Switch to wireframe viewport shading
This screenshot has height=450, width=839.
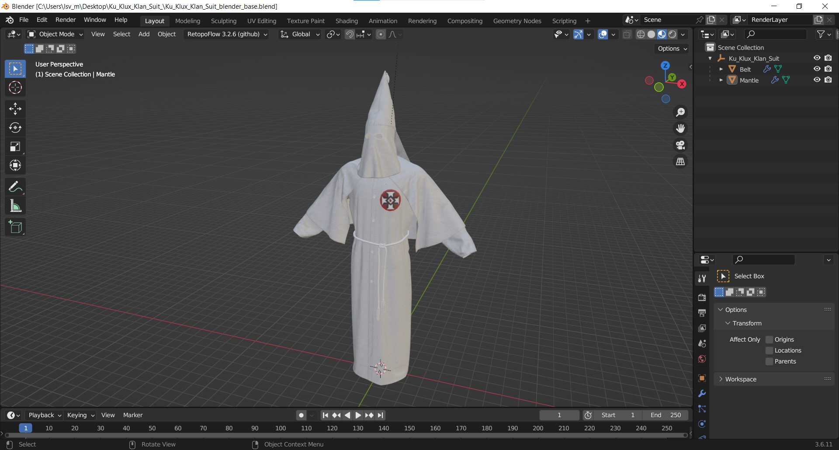click(641, 35)
